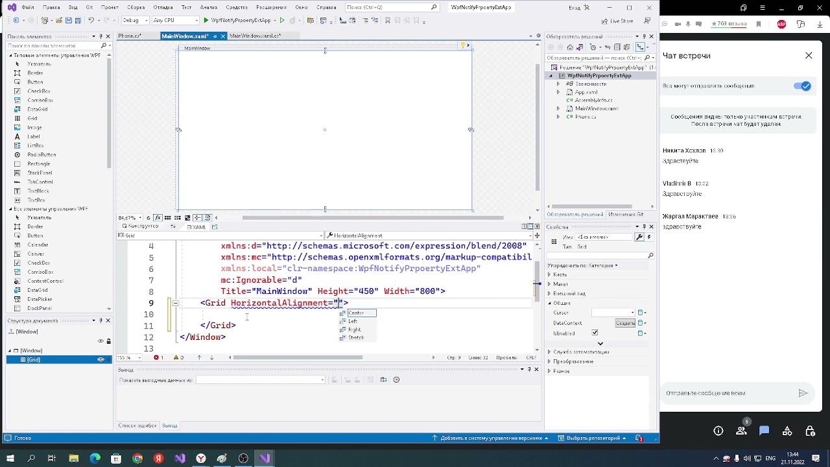Switch to the Phone.cs tab
830x467 pixels.
coord(130,36)
